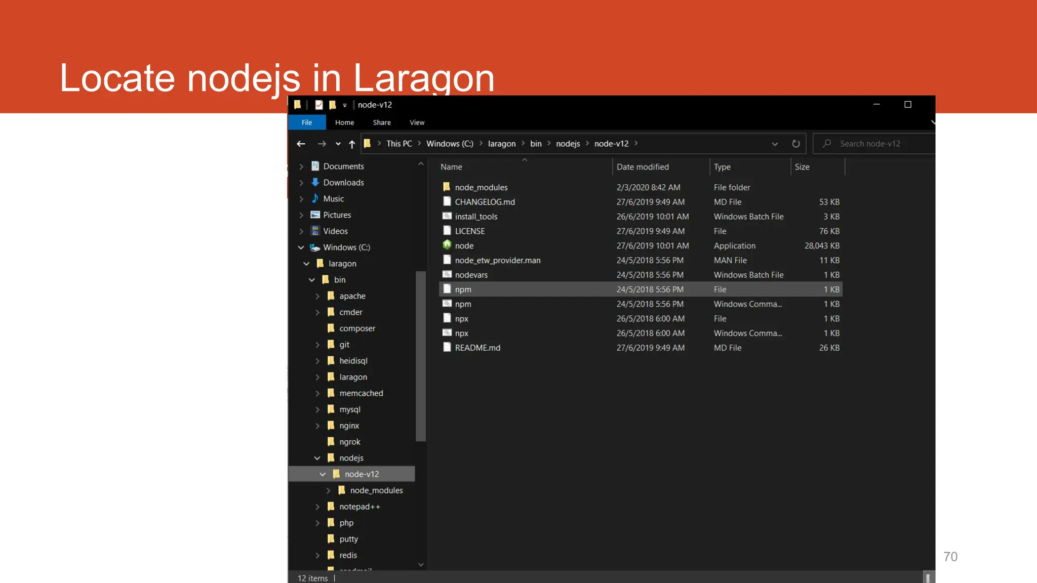Click 'Windows (C:)' in the address breadcrumb
The height and width of the screenshot is (583, 1037).
[x=450, y=144]
